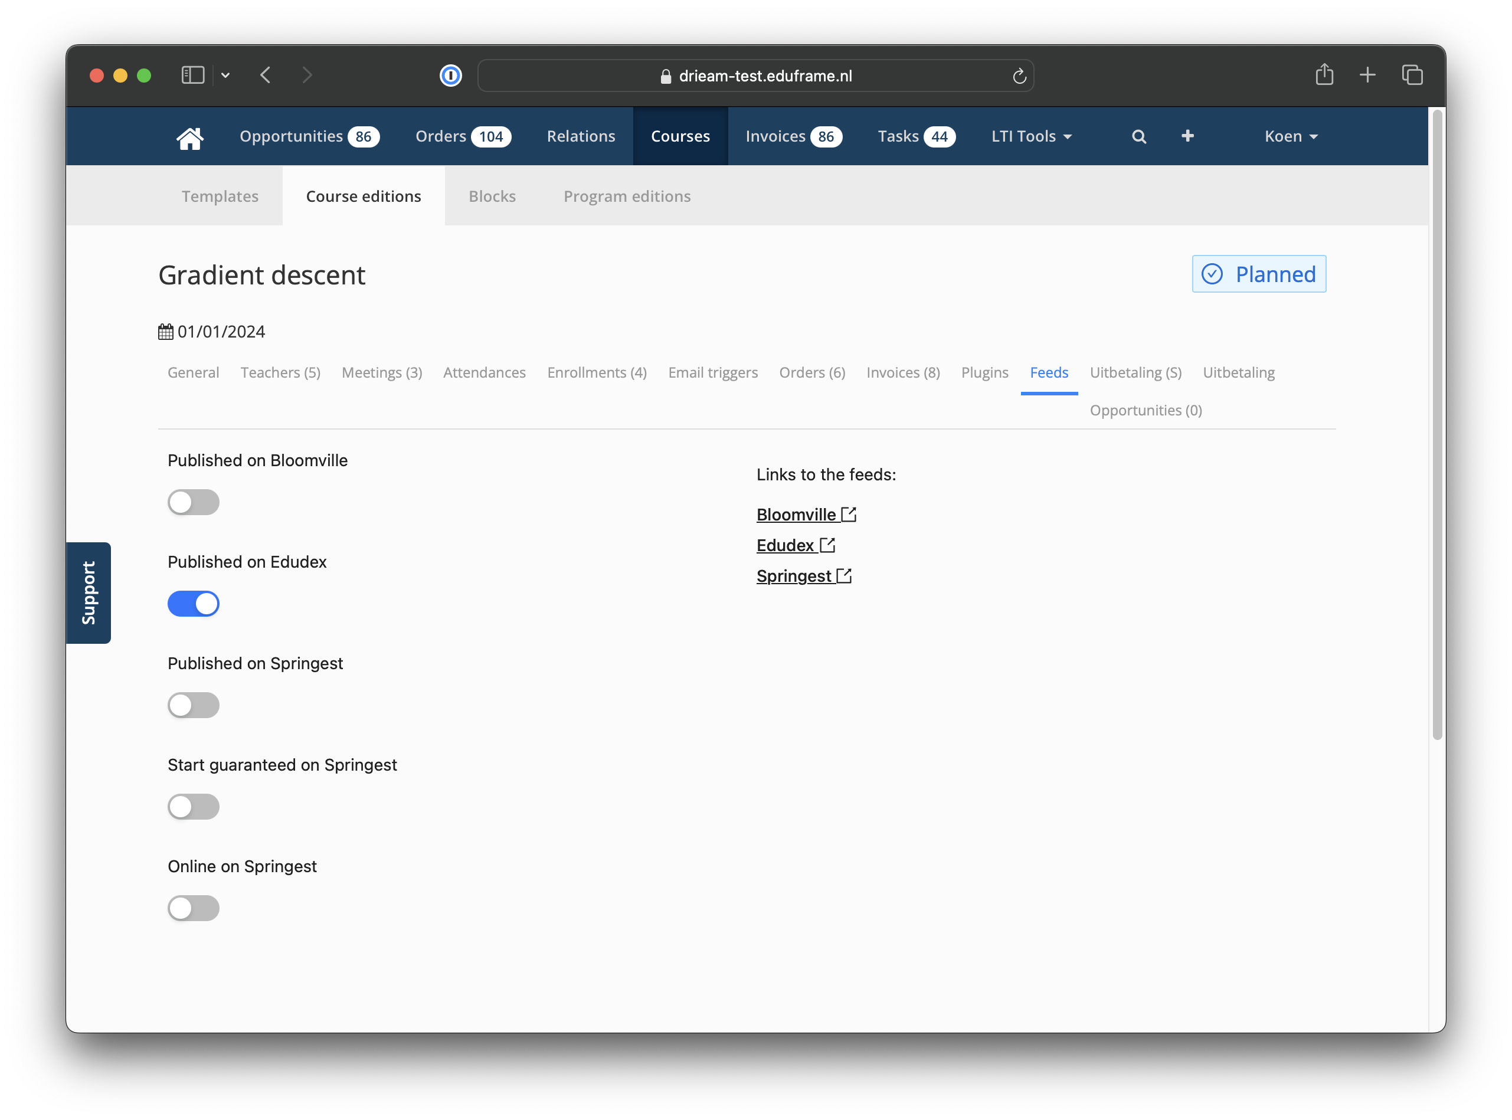
Task: Open Orders in the top navigation
Action: coord(463,136)
